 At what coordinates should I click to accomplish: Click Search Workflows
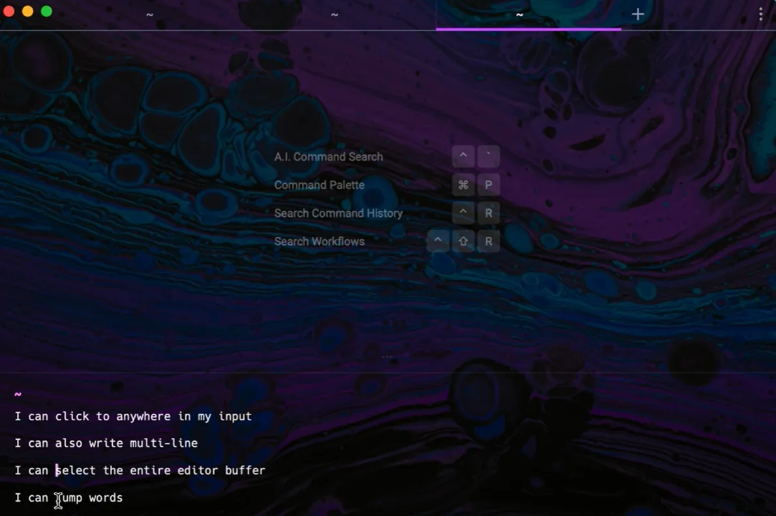pyautogui.click(x=320, y=241)
